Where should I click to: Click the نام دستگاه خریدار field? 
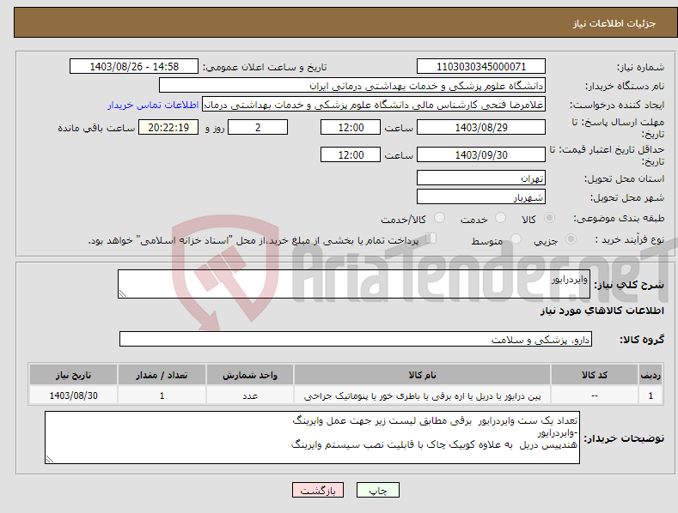[352, 86]
